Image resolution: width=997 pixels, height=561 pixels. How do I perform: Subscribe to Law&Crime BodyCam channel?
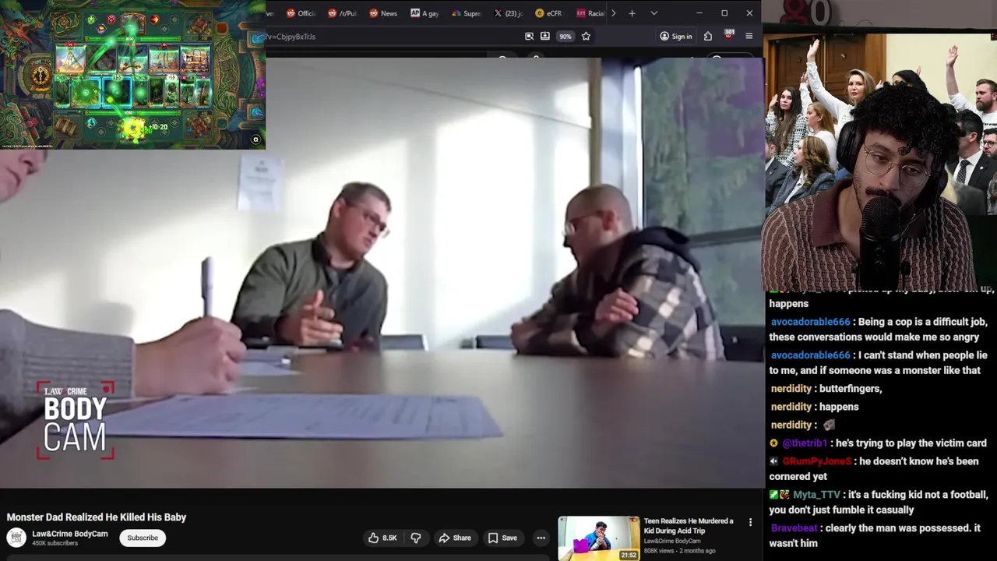(x=143, y=538)
